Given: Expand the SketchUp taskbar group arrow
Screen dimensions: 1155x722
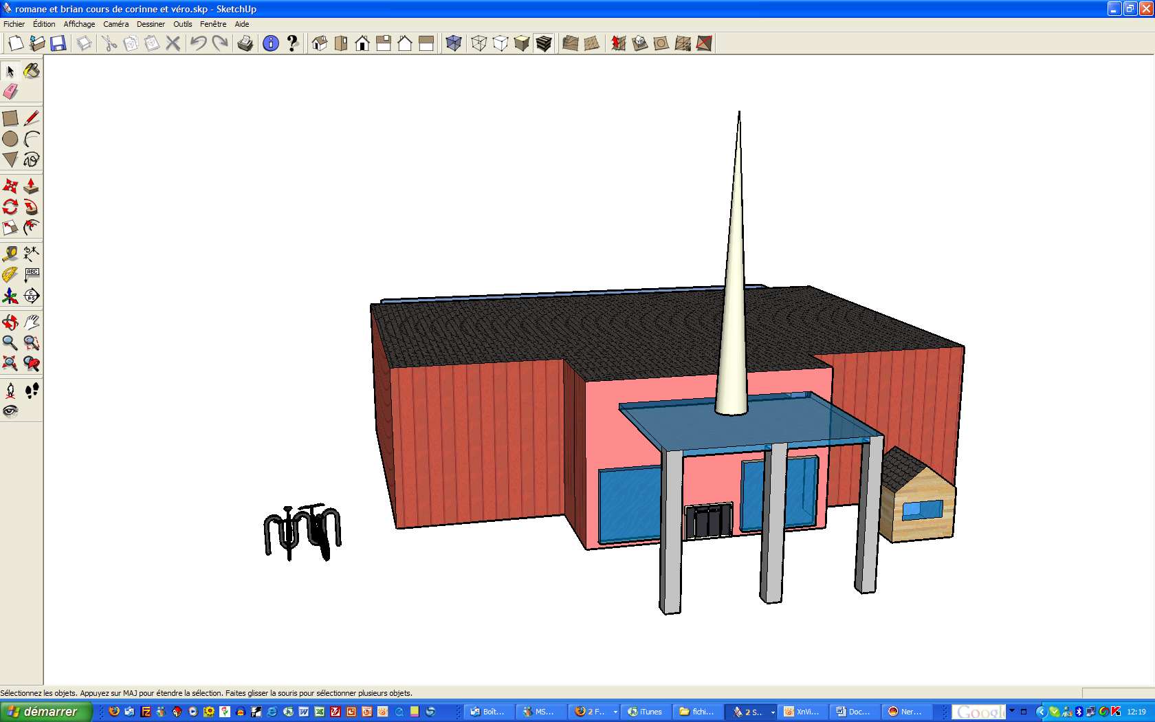Looking at the screenshot, I should [x=773, y=712].
